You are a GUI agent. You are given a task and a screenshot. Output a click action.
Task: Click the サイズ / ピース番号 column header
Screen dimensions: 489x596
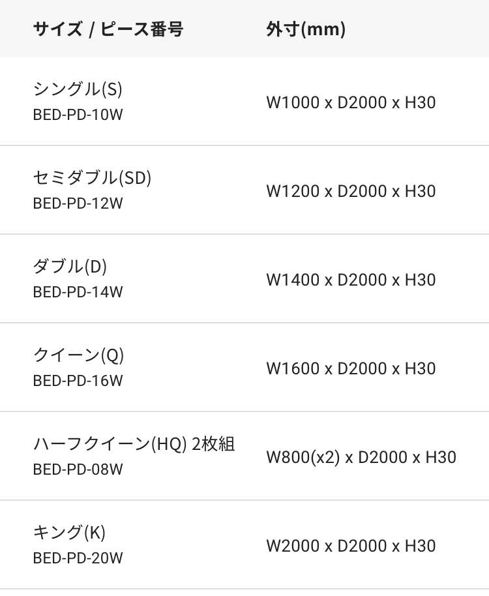(108, 29)
